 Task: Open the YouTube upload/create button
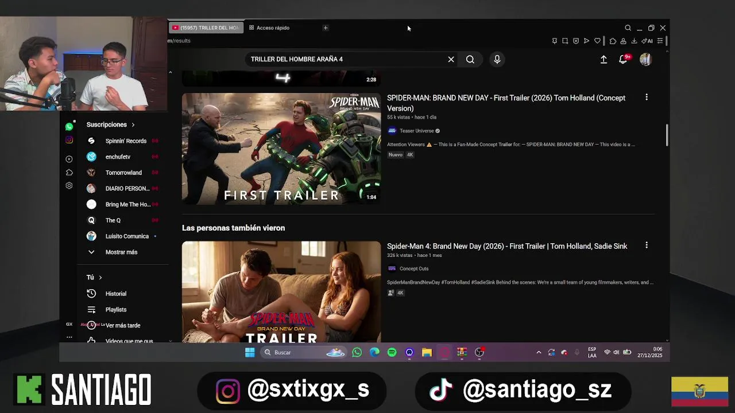click(604, 59)
